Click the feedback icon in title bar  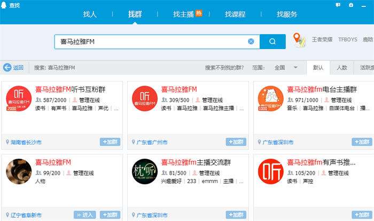click(337, 5)
